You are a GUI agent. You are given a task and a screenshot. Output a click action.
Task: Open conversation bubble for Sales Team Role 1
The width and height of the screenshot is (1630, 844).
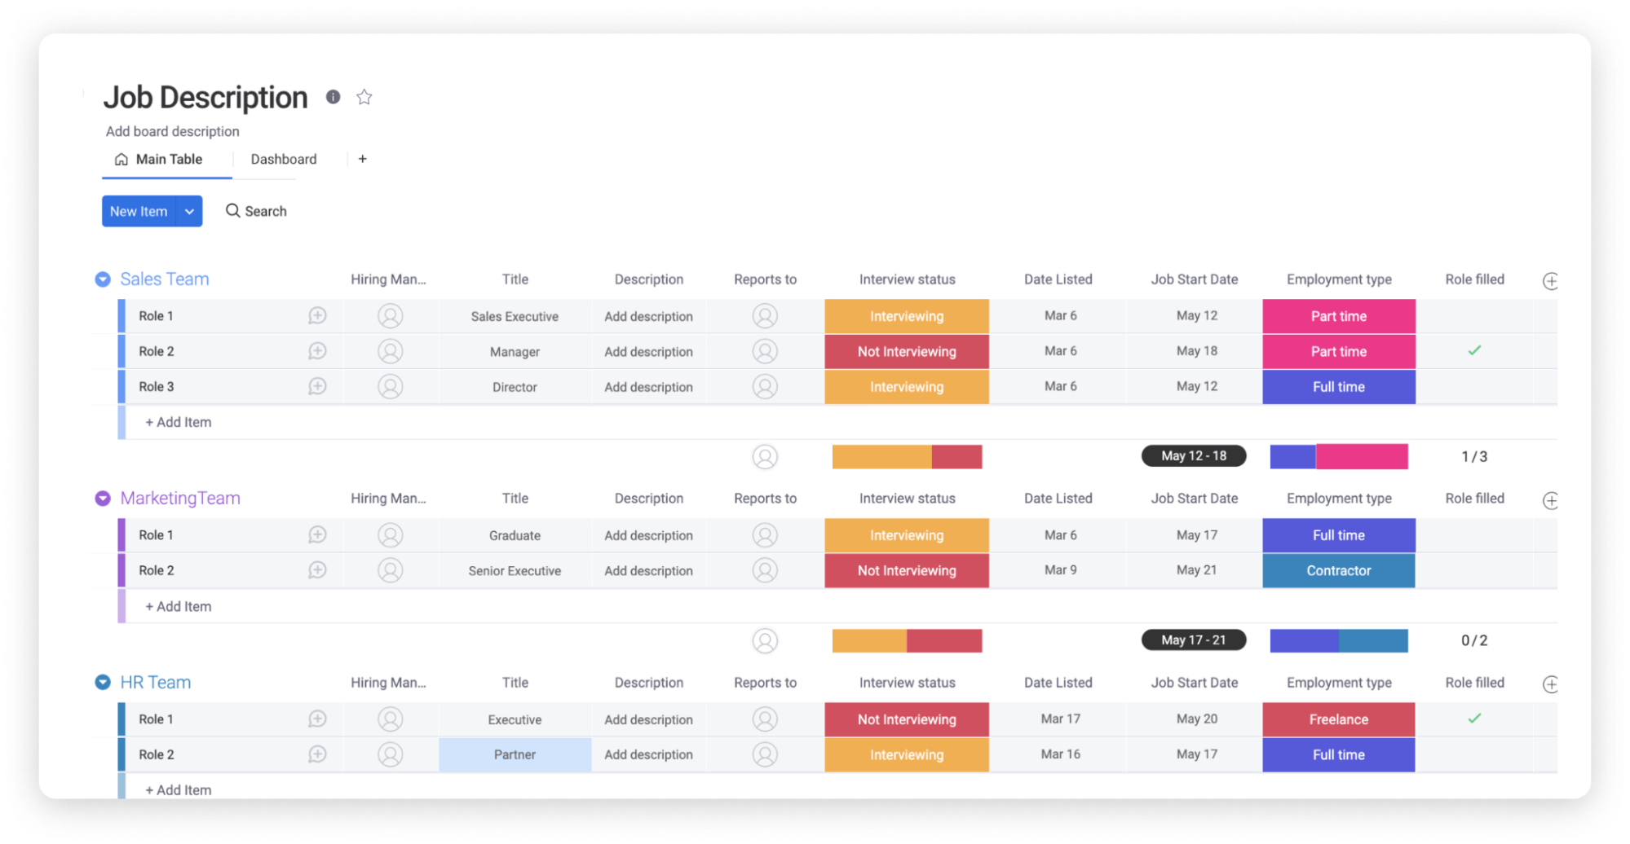[317, 316]
